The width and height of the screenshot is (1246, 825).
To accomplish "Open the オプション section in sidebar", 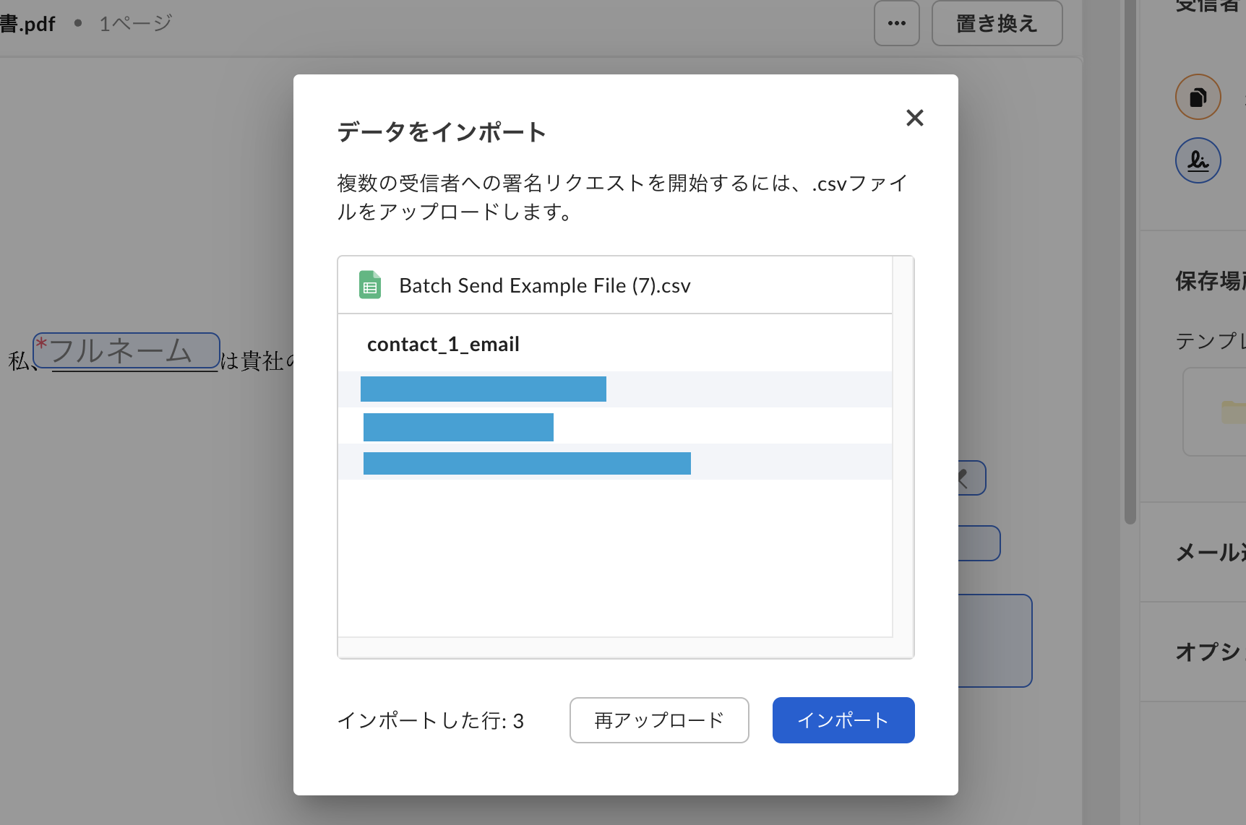I will tap(1208, 652).
